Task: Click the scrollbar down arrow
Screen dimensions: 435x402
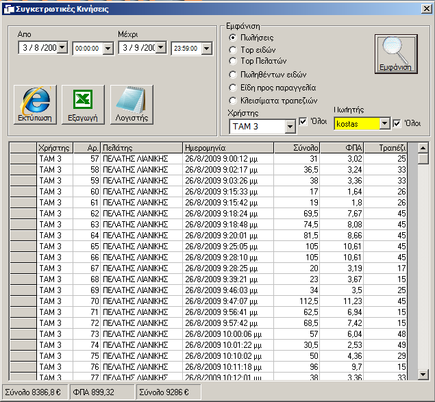Action: pyautogui.click(x=423, y=375)
